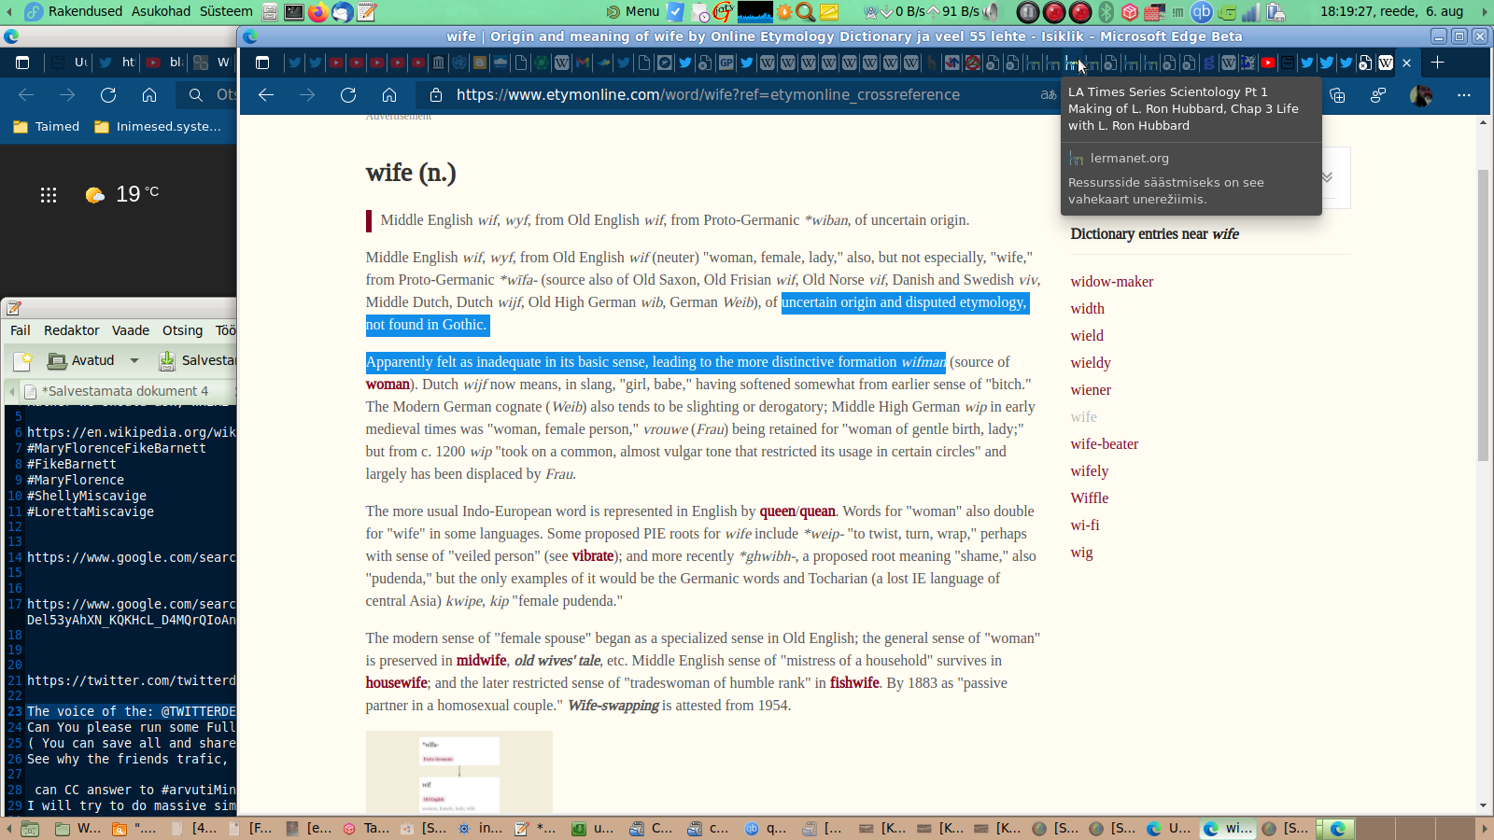
Task: Click the Salvesta save button
Action: [197, 360]
